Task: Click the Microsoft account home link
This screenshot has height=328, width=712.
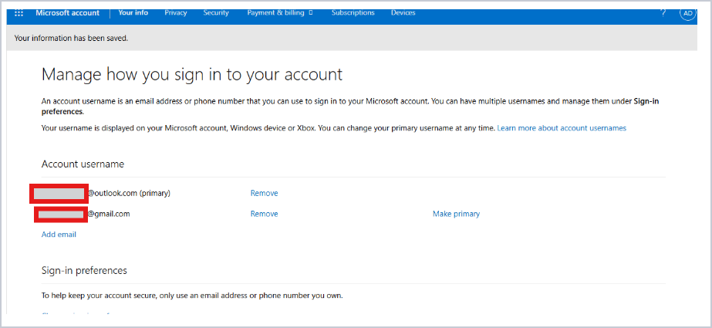Action: [67, 12]
